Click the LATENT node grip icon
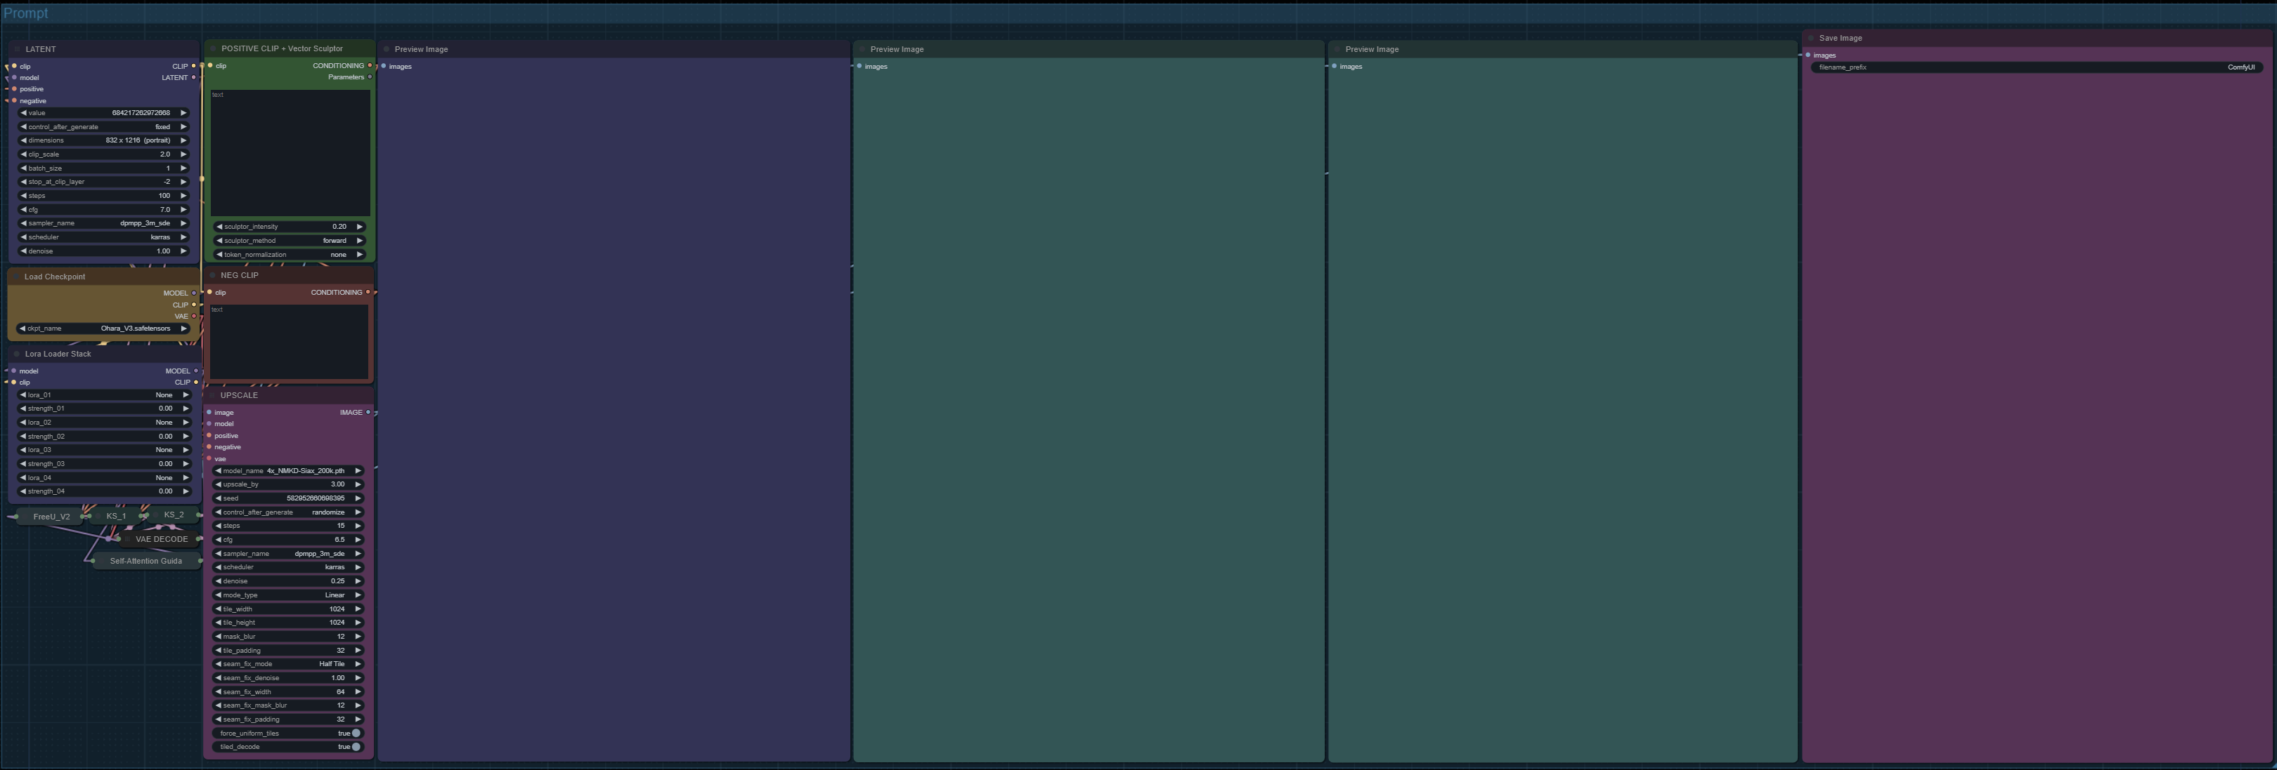 coord(17,49)
